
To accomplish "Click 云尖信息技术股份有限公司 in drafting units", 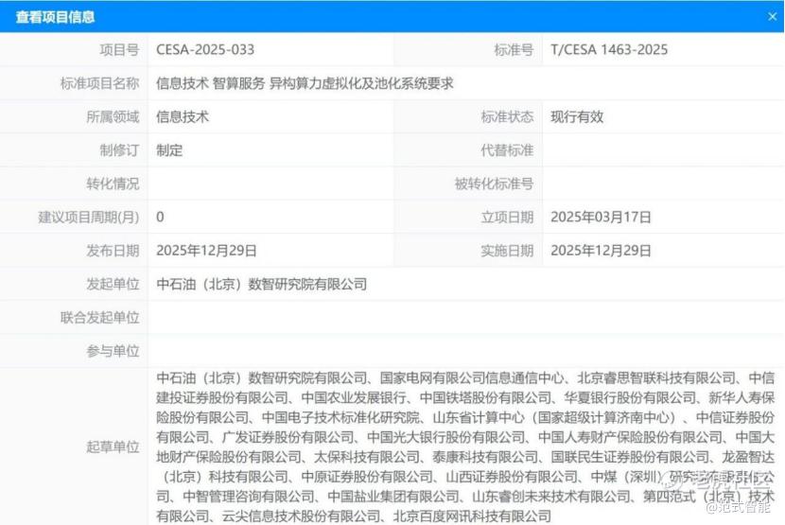I will (x=302, y=516).
